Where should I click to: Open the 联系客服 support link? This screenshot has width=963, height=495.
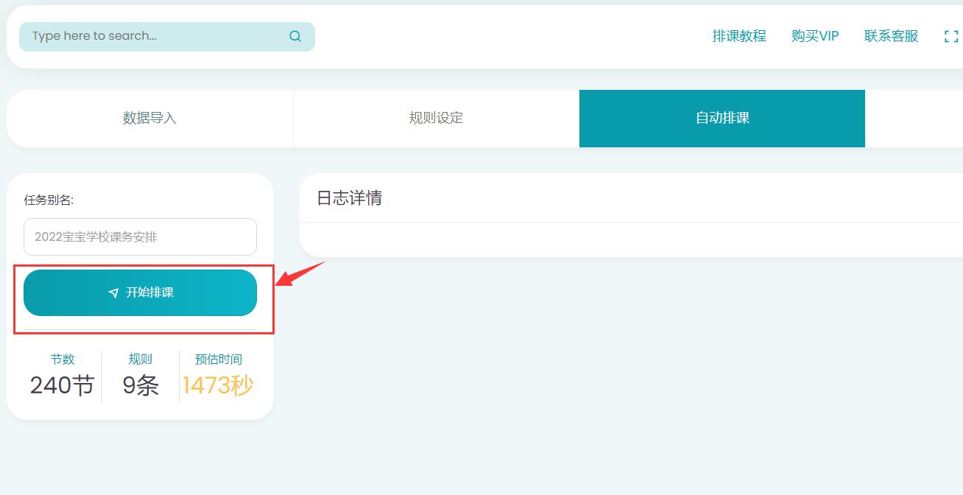point(891,36)
